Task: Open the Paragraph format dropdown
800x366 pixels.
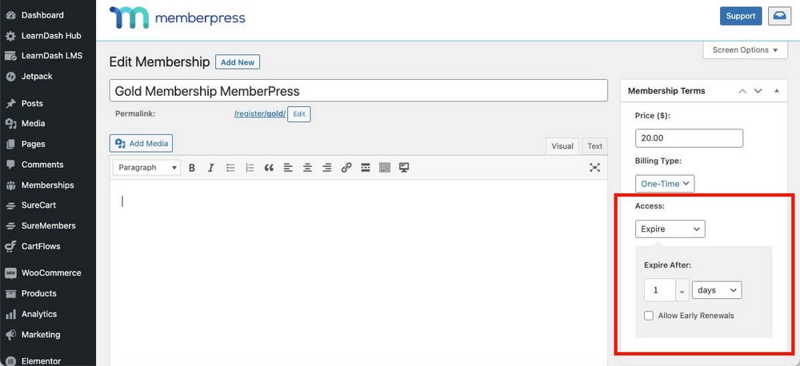Action: coord(146,168)
